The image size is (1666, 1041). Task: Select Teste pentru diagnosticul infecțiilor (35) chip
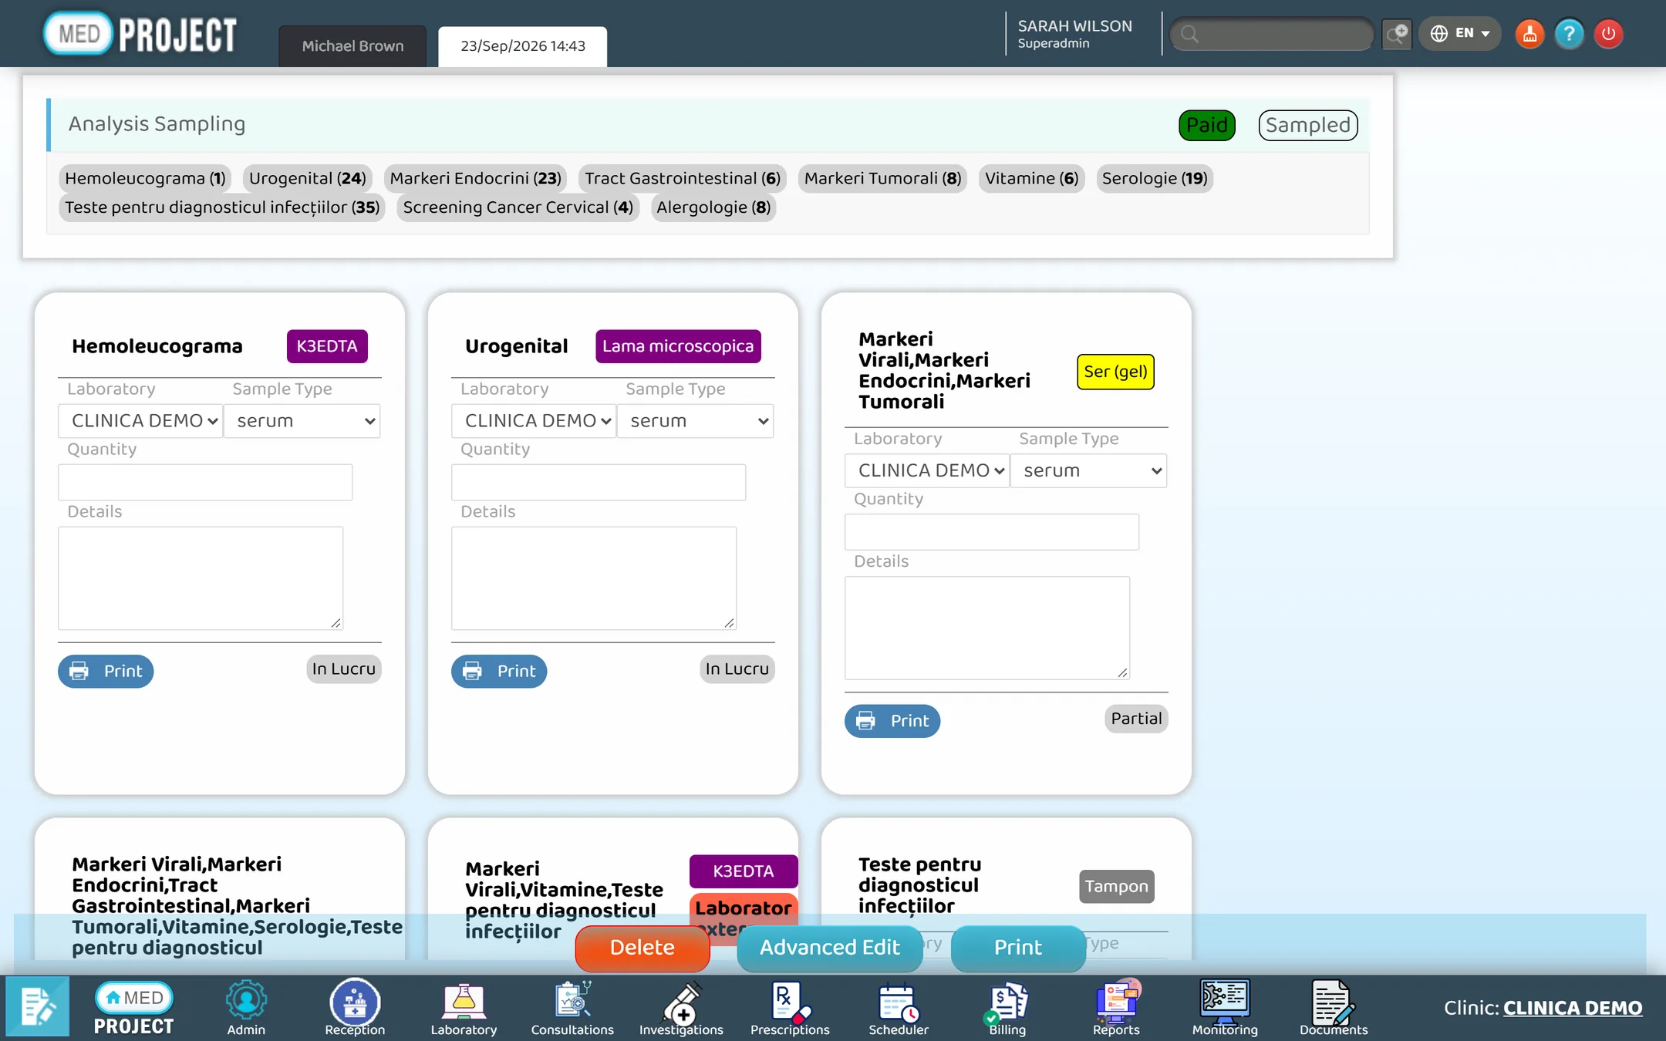point(222,207)
